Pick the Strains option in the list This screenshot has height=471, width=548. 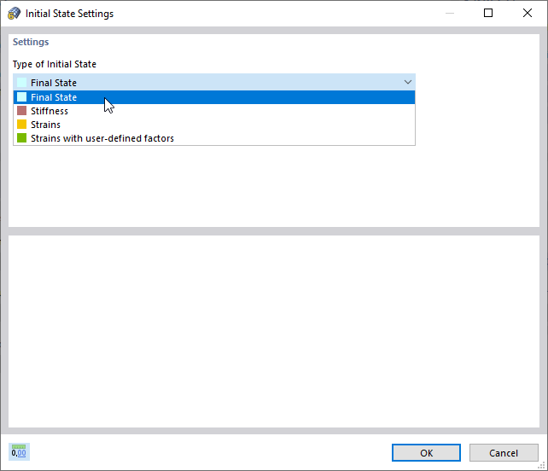tap(45, 125)
